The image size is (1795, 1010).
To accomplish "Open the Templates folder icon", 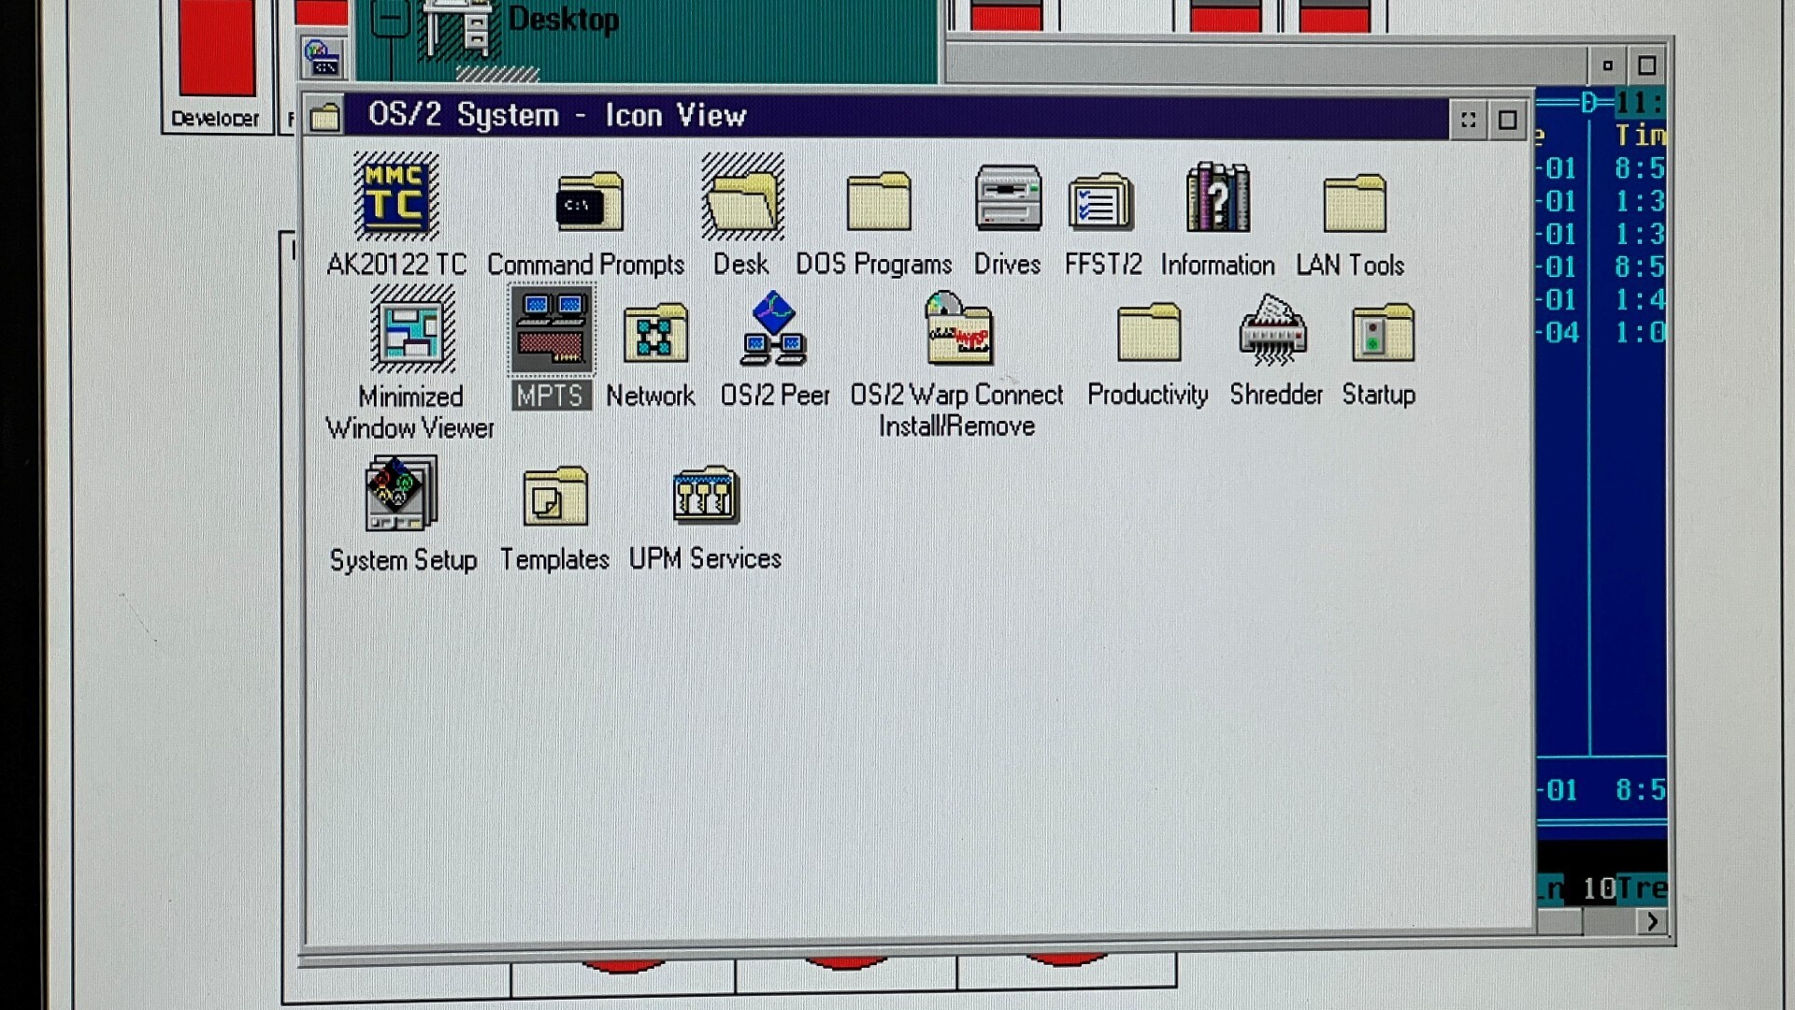I will (x=555, y=496).
